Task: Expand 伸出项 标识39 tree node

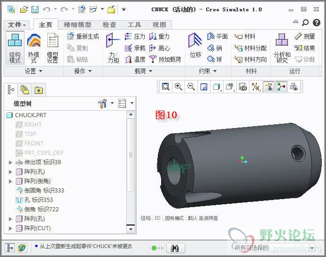Action: 10,162
